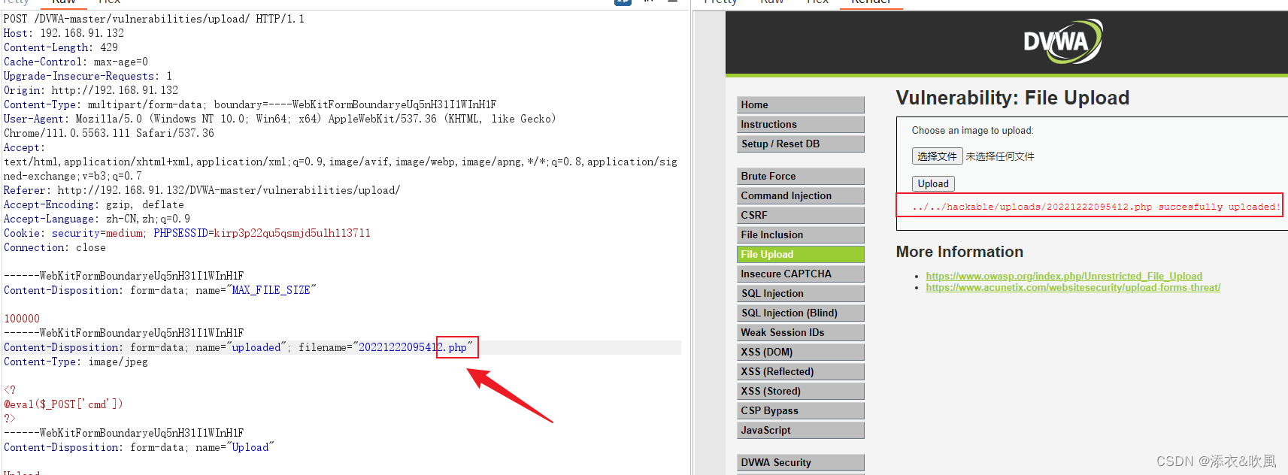Viewport: 1288px width, 475px height.
Task: Go to Setup / Reset DB
Action: click(801, 144)
